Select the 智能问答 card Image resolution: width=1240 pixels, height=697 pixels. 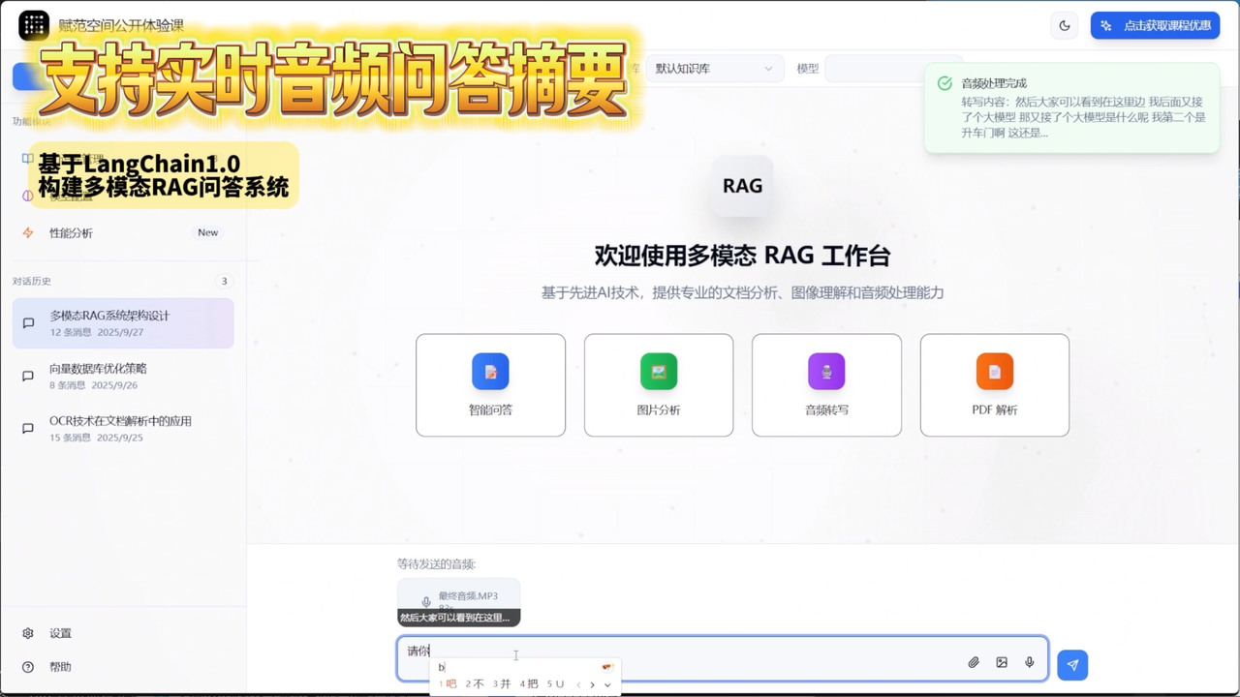(x=490, y=385)
